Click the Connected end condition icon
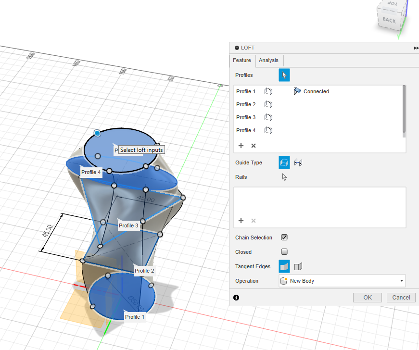The height and width of the screenshot is (350, 419). pyautogui.click(x=297, y=91)
